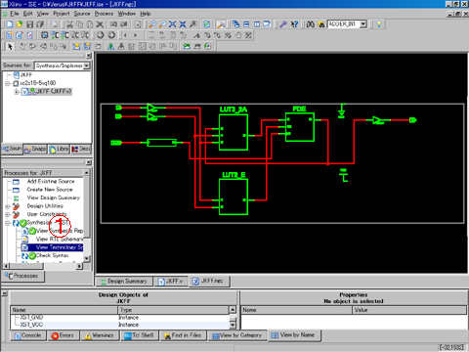Collapse the Synthesize - XST process

pyautogui.click(x=7, y=223)
